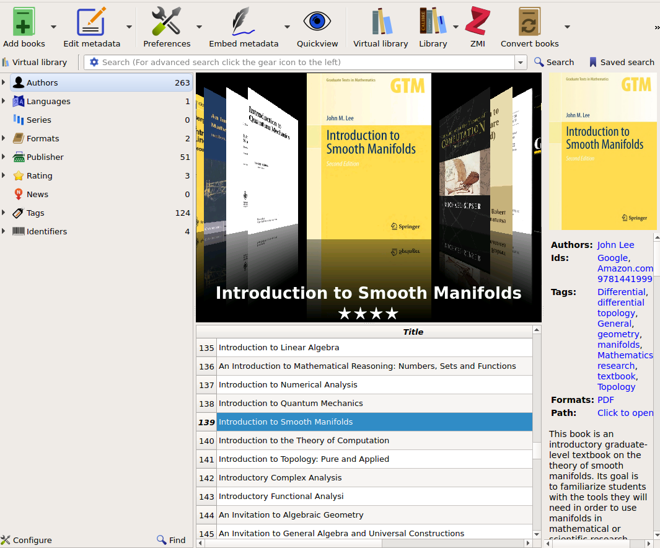
Task: Click the advanced search gear icon
Action: tap(94, 62)
